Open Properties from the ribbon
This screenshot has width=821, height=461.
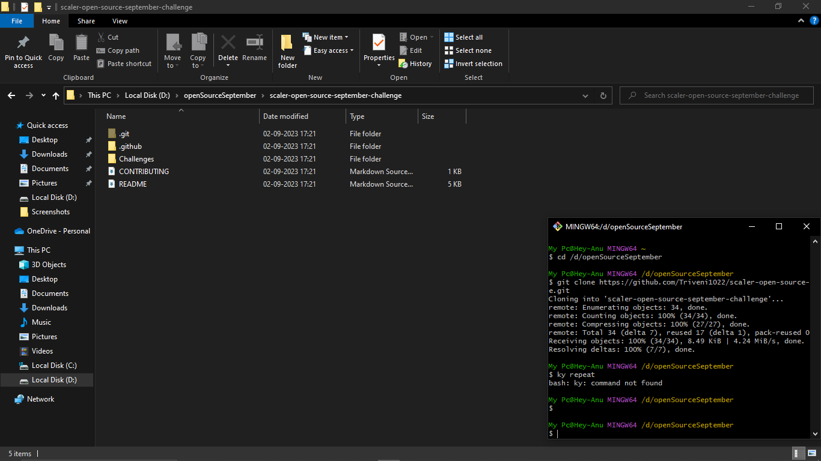coord(378,48)
